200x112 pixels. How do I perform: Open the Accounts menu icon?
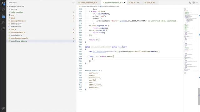(3, 108)
